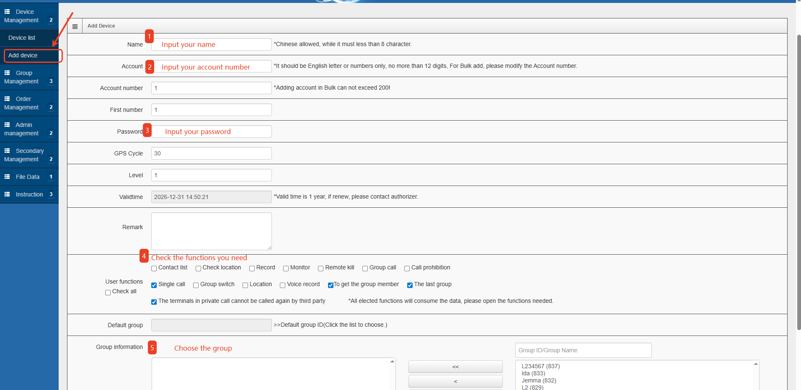
Task: Click the < transfer button
Action: [x=455, y=381]
